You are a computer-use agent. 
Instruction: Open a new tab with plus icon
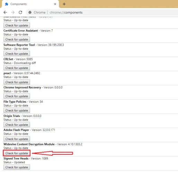[x=64, y=4]
